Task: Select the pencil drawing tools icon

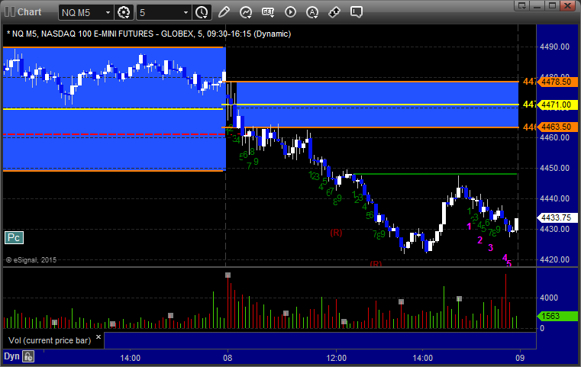Action: pyautogui.click(x=224, y=12)
